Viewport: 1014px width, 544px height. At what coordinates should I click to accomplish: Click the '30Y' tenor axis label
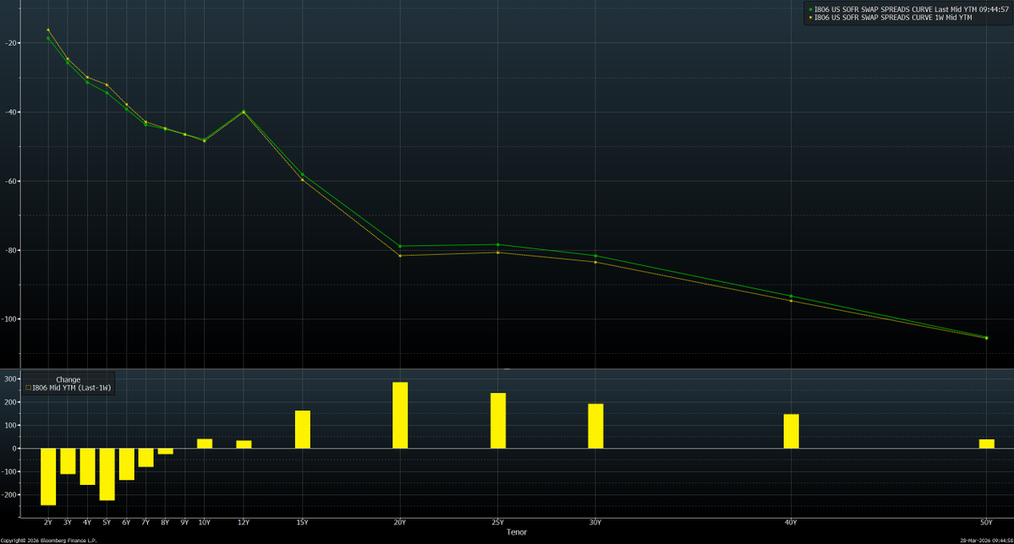tap(595, 522)
